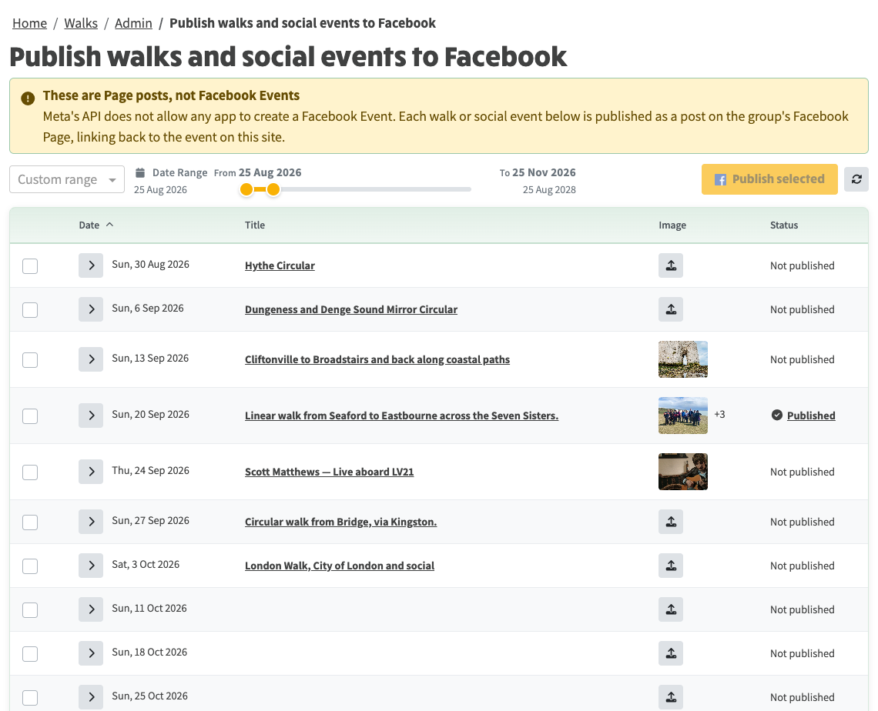Tick the checkbox for Hythe Circular

coord(30,265)
